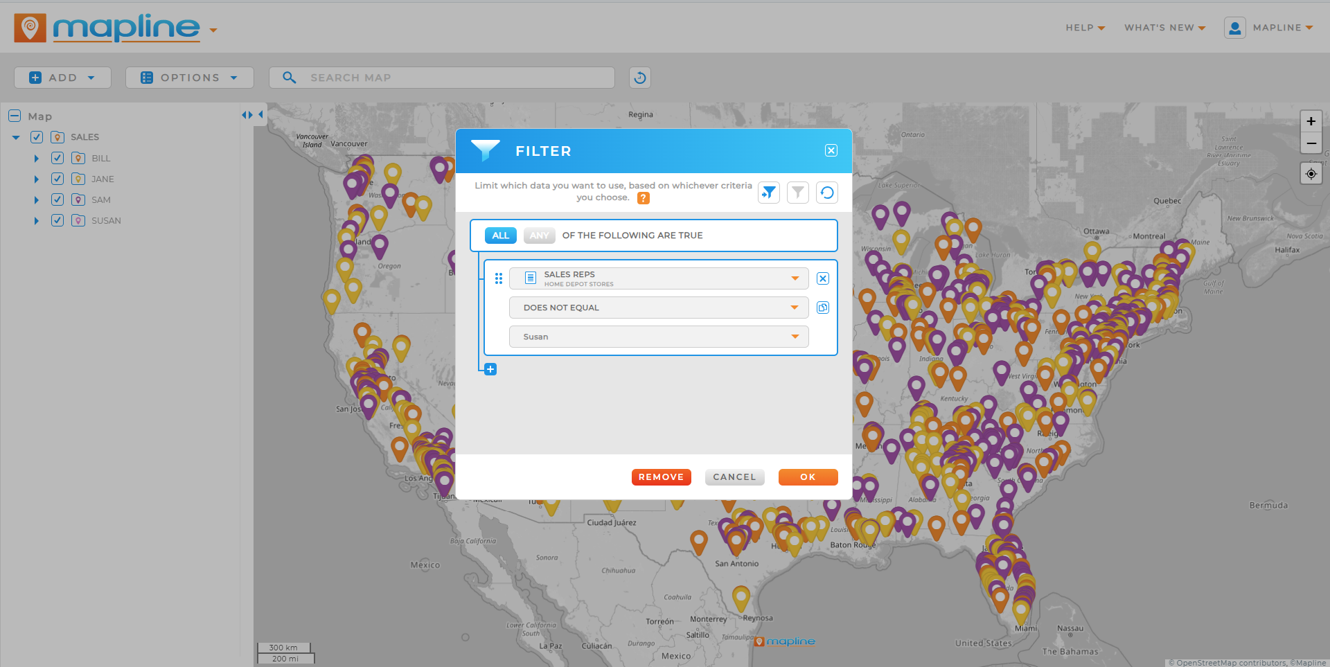
Task: Open the dropdown arrow beside Mapline logo
Action: point(213,30)
